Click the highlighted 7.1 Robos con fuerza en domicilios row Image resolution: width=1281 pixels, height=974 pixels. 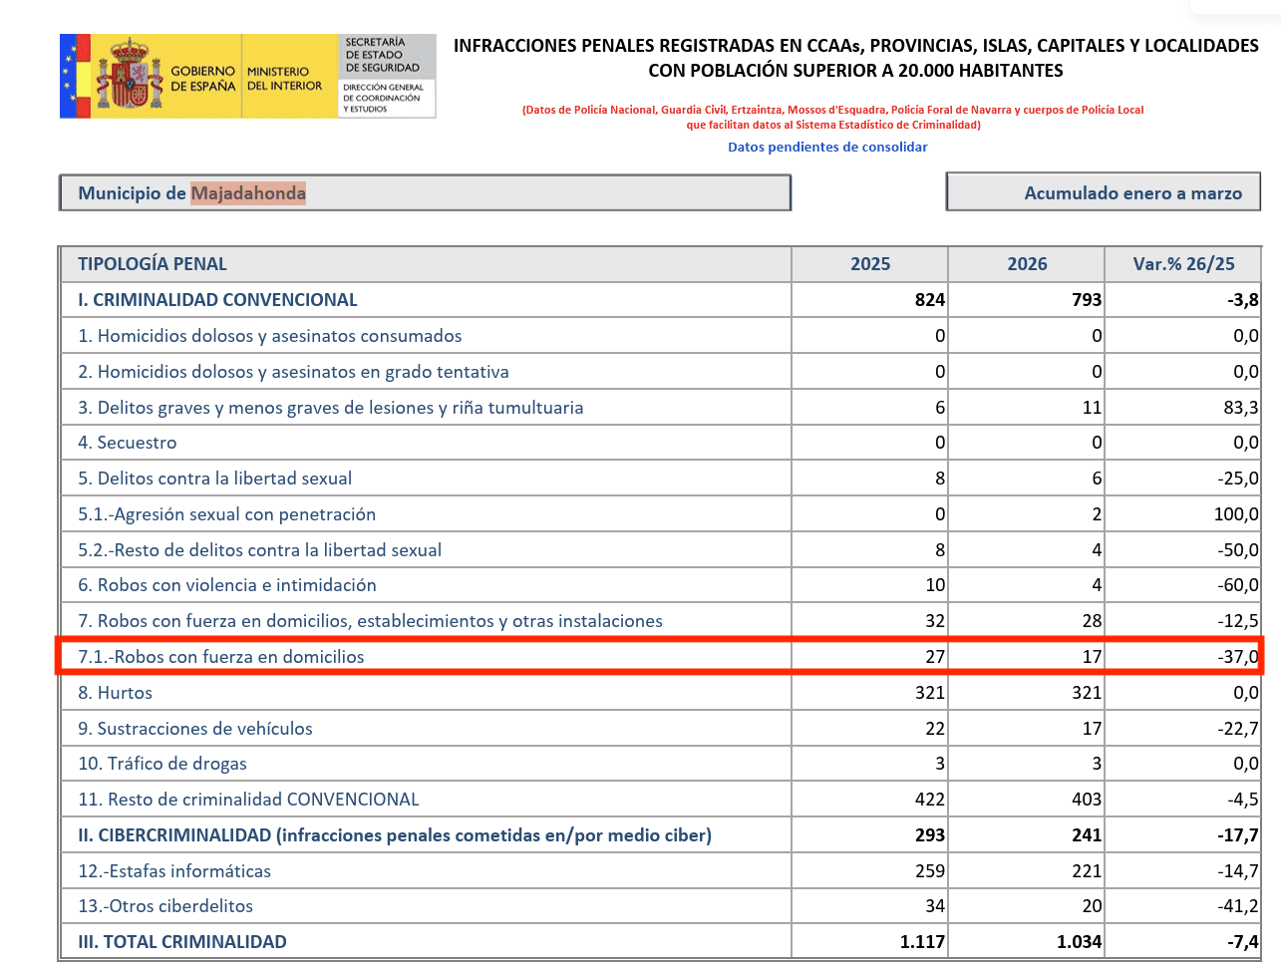pos(660,657)
